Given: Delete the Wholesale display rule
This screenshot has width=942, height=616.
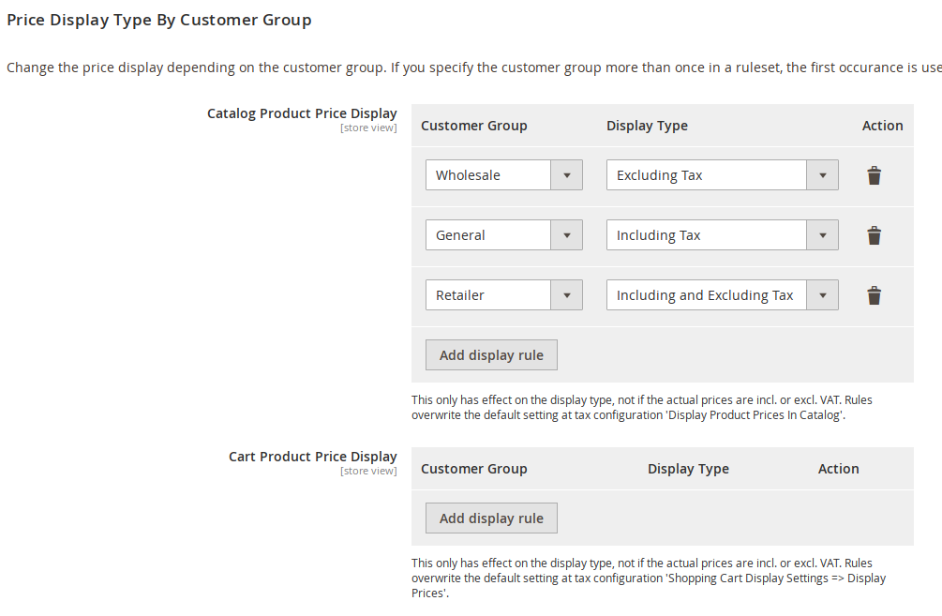Looking at the screenshot, I should point(874,175).
